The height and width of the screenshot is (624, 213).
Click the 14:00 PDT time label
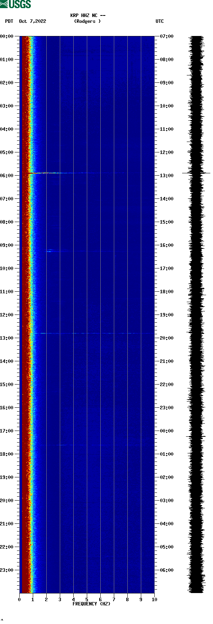[x=7, y=361]
